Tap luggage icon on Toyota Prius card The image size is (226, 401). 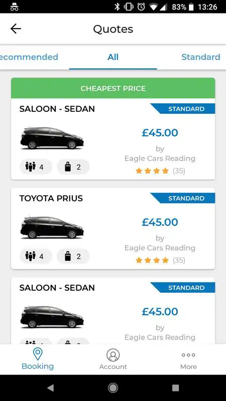pos(68,256)
